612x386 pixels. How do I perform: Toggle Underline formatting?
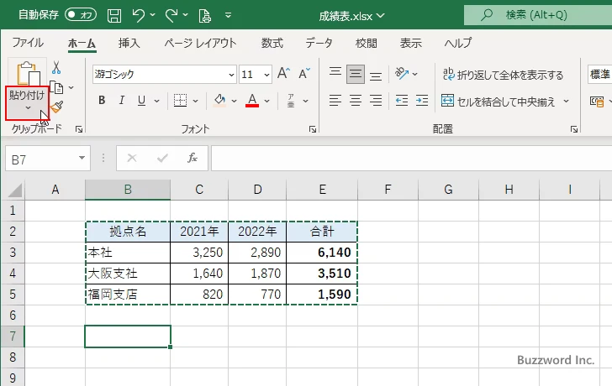pos(141,101)
